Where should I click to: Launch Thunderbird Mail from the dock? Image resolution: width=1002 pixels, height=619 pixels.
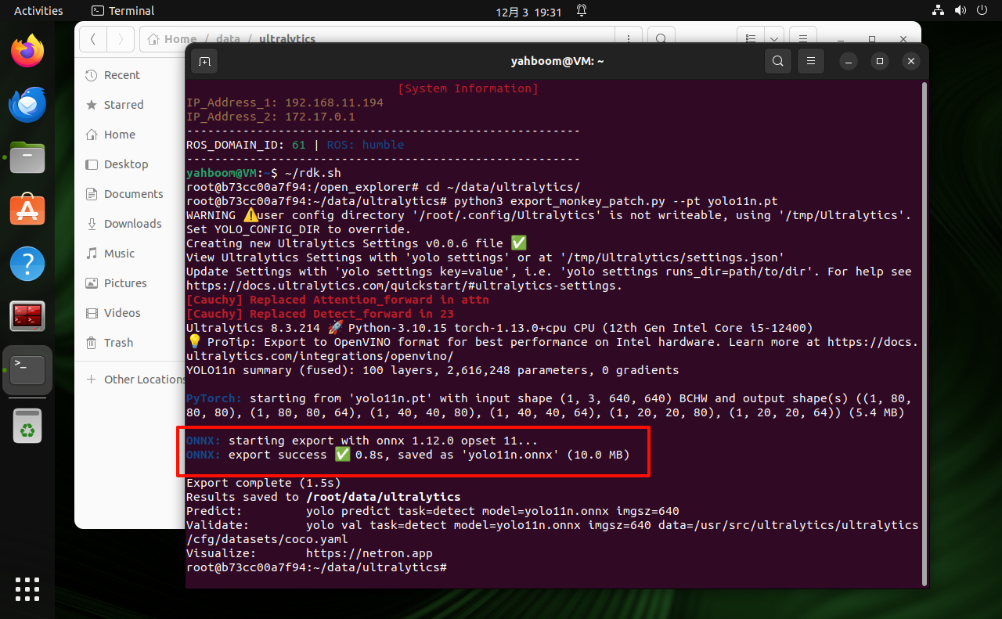coord(27,104)
